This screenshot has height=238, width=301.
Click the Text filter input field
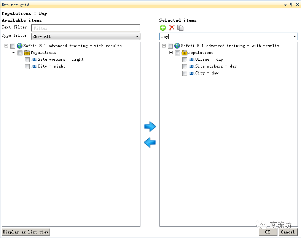coord(86,28)
